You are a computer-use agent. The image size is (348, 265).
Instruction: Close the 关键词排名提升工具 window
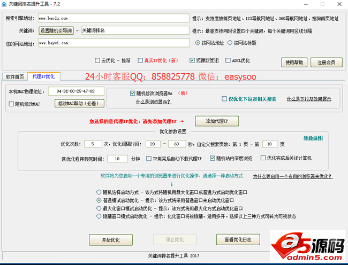(339, 4)
